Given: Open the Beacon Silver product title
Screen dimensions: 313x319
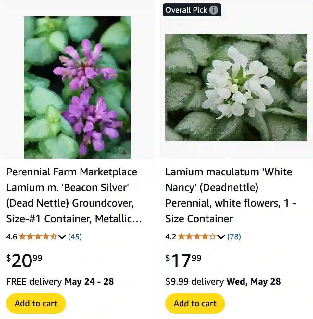Looking at the screenshot, I should click(72, 195).
